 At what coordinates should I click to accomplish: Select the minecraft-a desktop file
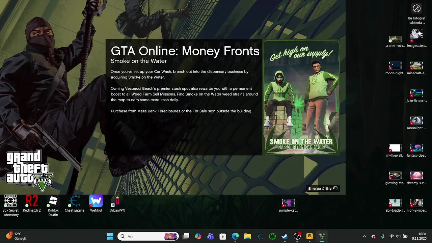click(x=416, y=69)
